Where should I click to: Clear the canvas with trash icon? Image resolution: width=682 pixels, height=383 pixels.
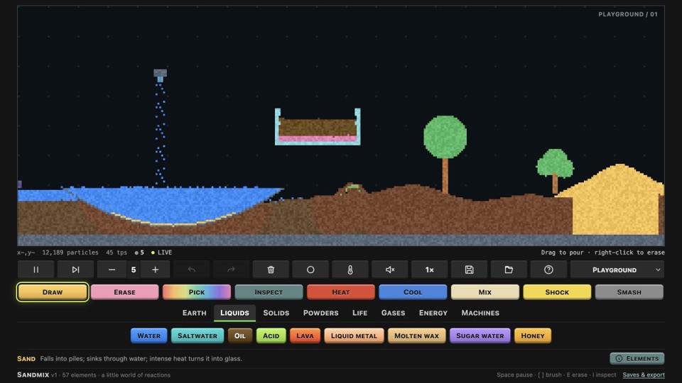tap(271, 270)
